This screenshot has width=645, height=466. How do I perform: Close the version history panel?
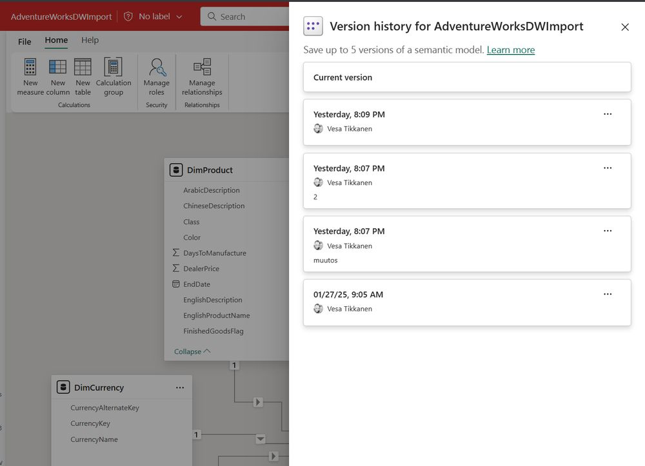625,27
